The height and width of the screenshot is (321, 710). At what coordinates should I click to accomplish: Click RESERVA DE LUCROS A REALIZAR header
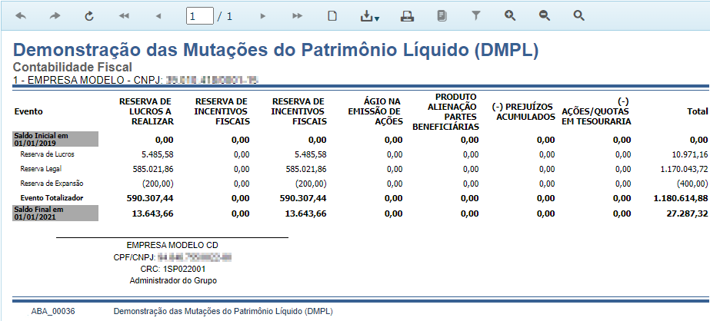[x=146, y=111]
